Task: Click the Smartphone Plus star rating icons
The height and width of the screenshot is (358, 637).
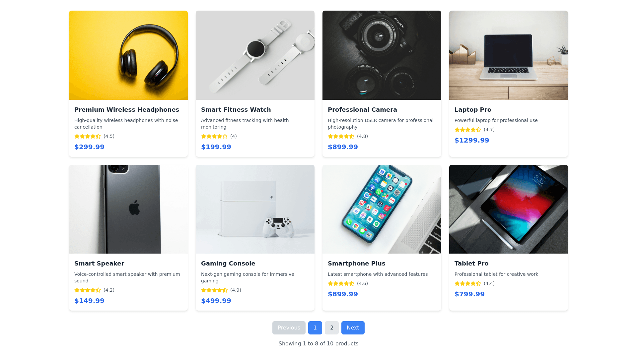Action: click(x=341, y=283)
